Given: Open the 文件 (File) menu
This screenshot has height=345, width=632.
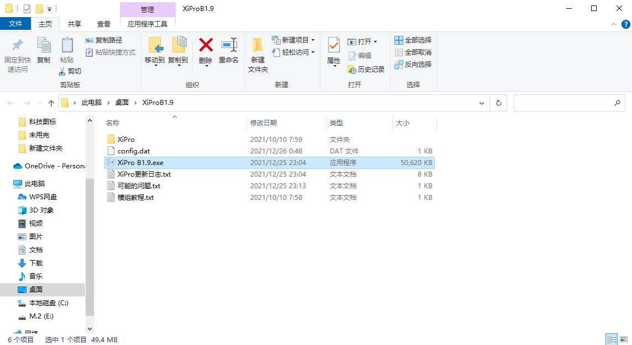Looking at the screenshot, I should [15, 24].
